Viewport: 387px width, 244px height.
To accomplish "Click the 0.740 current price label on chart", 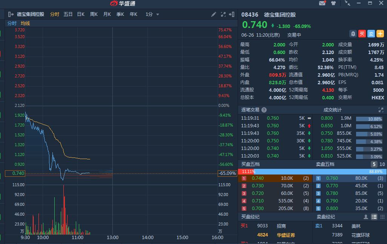I will pos(15,173).
